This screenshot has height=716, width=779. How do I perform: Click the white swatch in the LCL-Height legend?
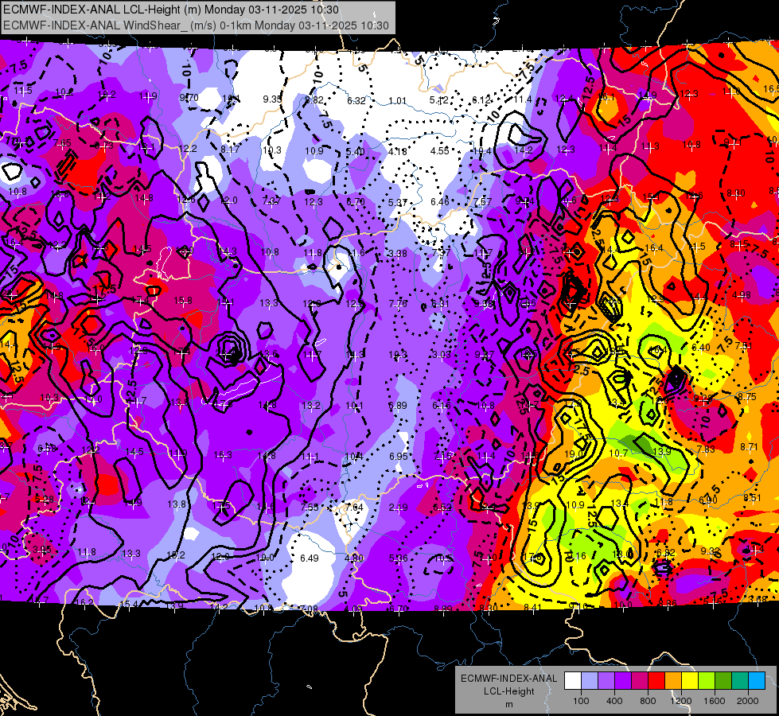[573, 680]
